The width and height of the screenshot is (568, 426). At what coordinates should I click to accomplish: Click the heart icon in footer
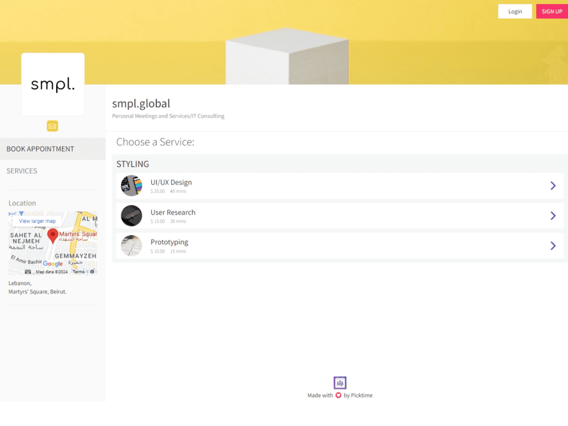(x=338, y=395)
